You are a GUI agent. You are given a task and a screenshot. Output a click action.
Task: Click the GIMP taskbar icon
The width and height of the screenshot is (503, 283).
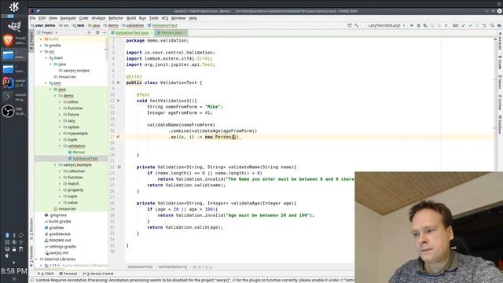[x=14, y=26]
